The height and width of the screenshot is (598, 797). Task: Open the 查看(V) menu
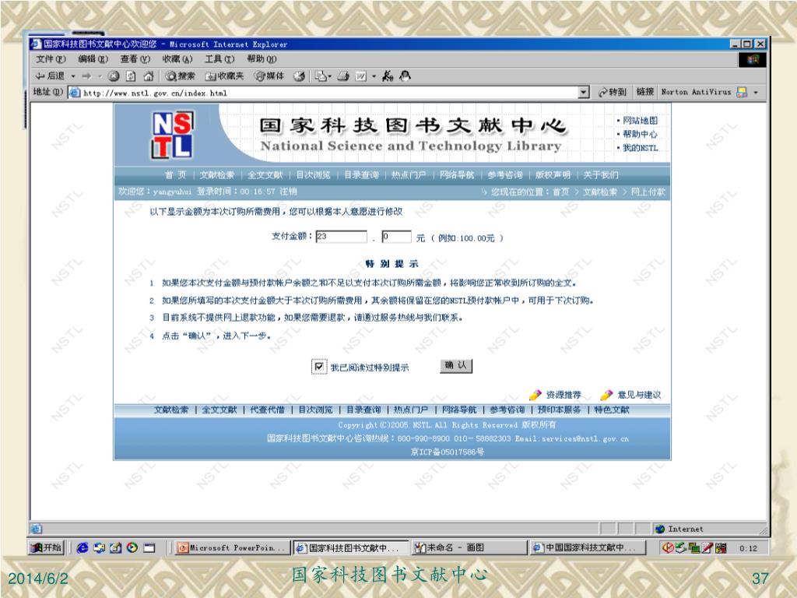tap(135, 59)
